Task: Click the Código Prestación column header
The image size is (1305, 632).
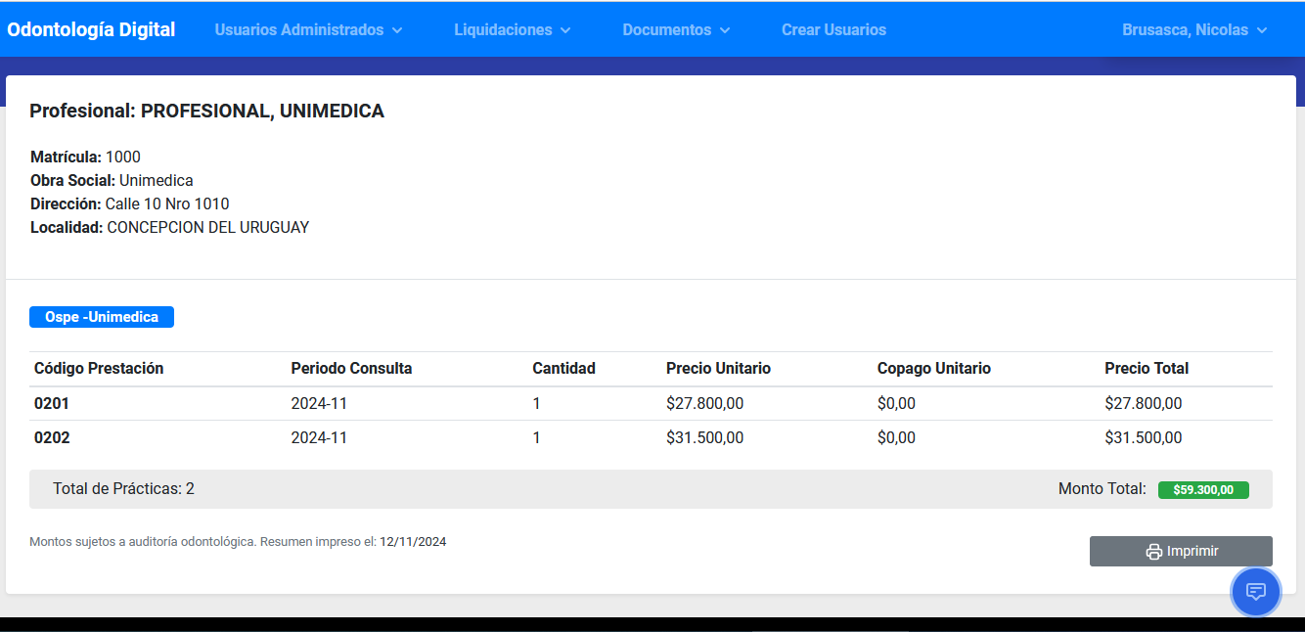Action: 99,369
